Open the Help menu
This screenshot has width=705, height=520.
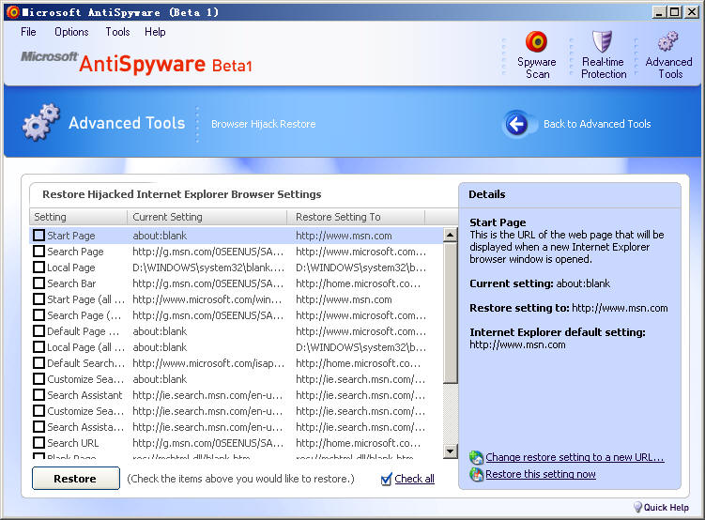(x=155, y=32)
